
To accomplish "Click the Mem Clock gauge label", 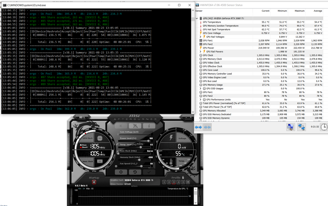I will coord(88,161).
